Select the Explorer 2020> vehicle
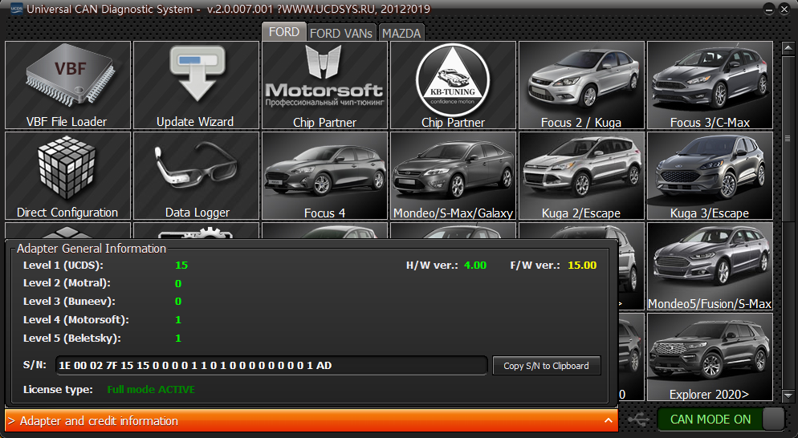This screenshot has height=438, width=798. (710, 357)
